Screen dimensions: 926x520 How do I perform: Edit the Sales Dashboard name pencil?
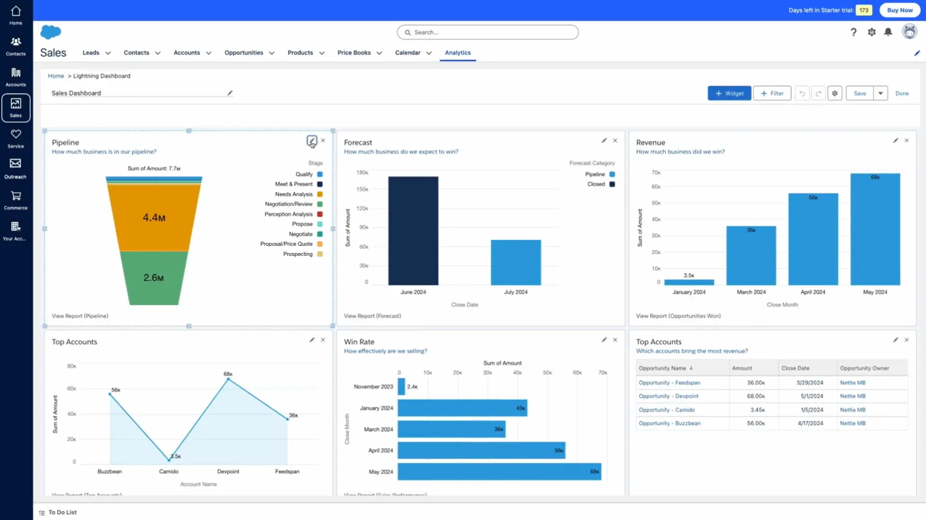point(230,93)
